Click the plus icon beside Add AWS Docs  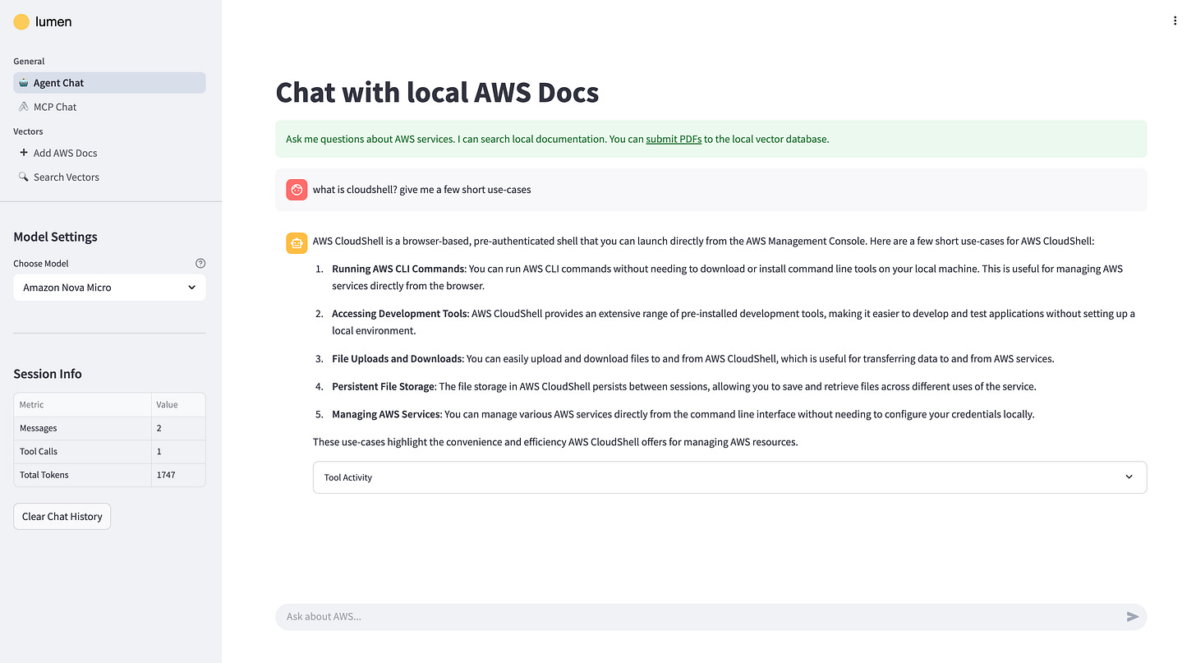(24, 153)
